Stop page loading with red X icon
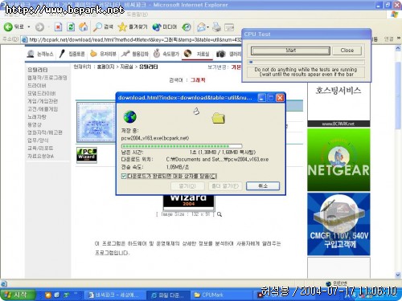The image size is (402, 301). 58,26
